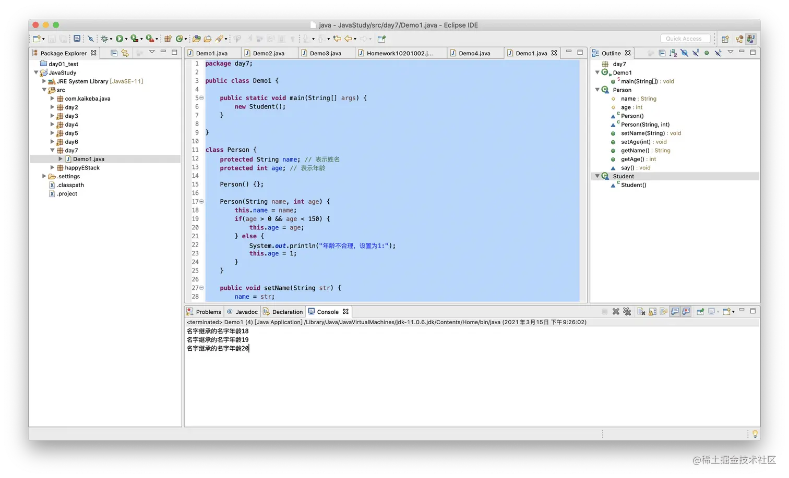
Task: Open the Declaration tab
Action: [283, 312]
